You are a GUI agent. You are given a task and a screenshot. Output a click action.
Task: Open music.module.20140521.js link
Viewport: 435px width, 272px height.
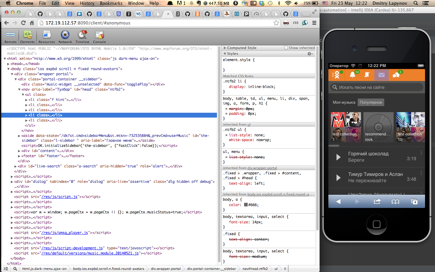tap(90, 253)
